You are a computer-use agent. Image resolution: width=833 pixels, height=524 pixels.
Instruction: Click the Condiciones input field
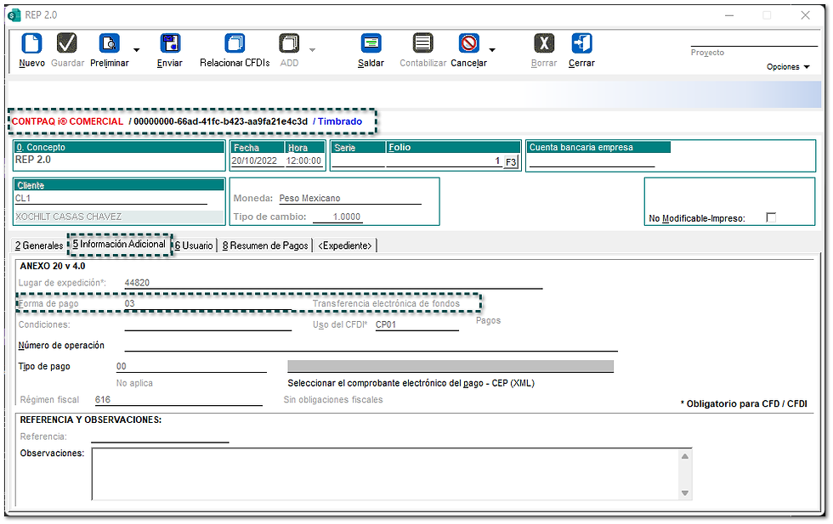point(207,324)
